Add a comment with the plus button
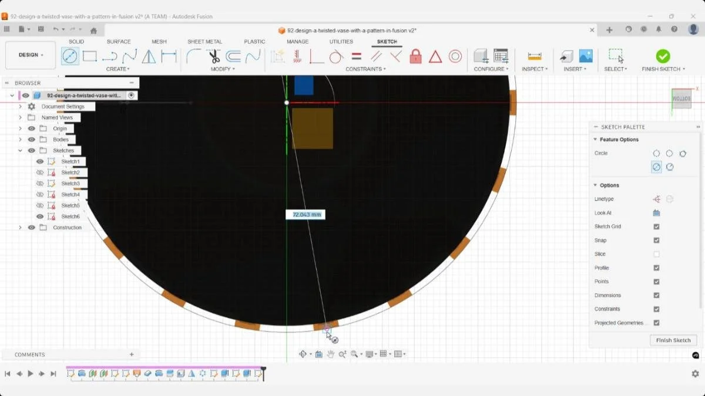The width and height of the screenshot is (705, 396). (132, 354)
